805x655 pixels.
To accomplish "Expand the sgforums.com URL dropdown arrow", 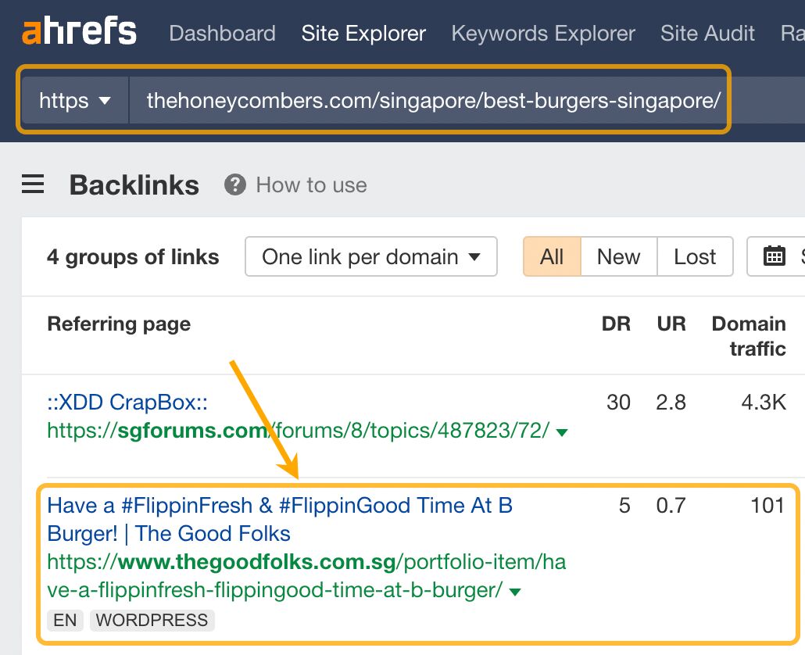I will (561, 431).
